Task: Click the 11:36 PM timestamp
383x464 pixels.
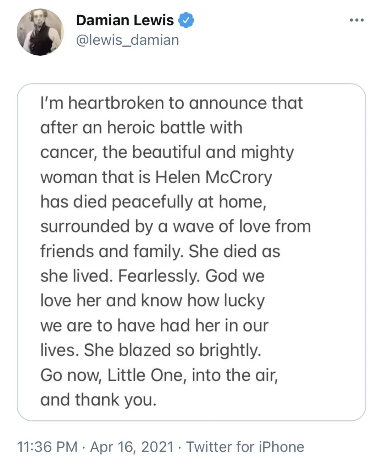Action: pos(47,447)
